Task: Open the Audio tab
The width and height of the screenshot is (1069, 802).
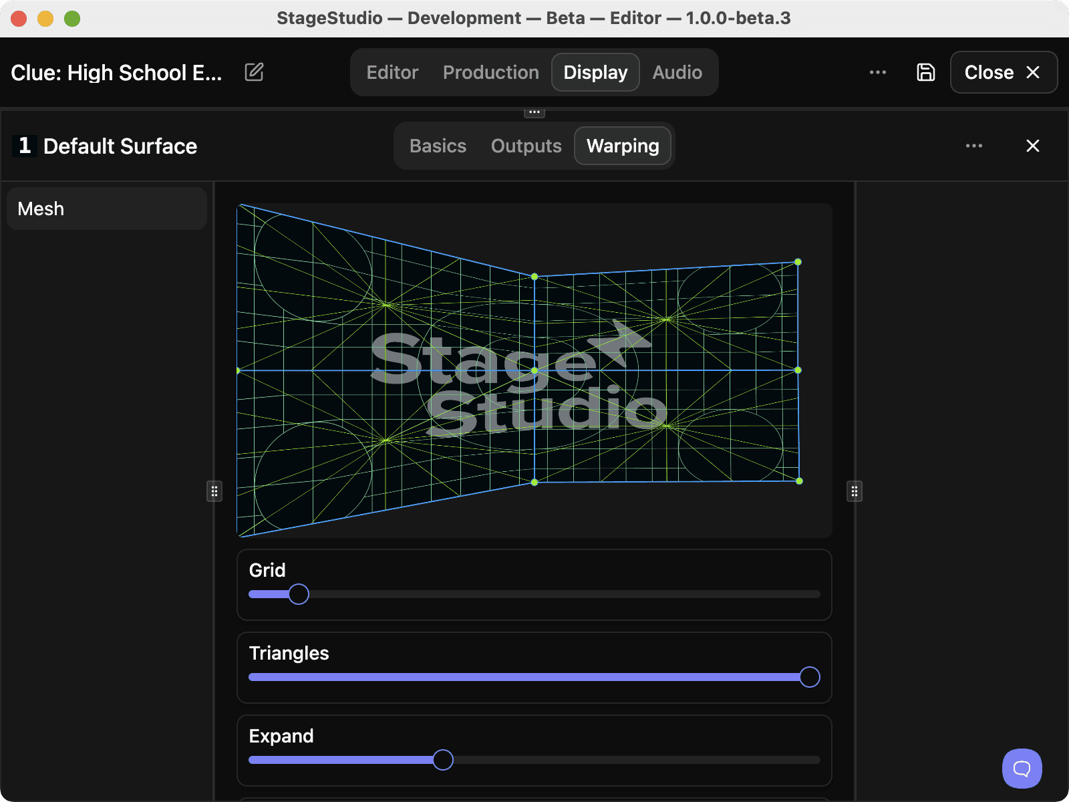Action: 677,72
